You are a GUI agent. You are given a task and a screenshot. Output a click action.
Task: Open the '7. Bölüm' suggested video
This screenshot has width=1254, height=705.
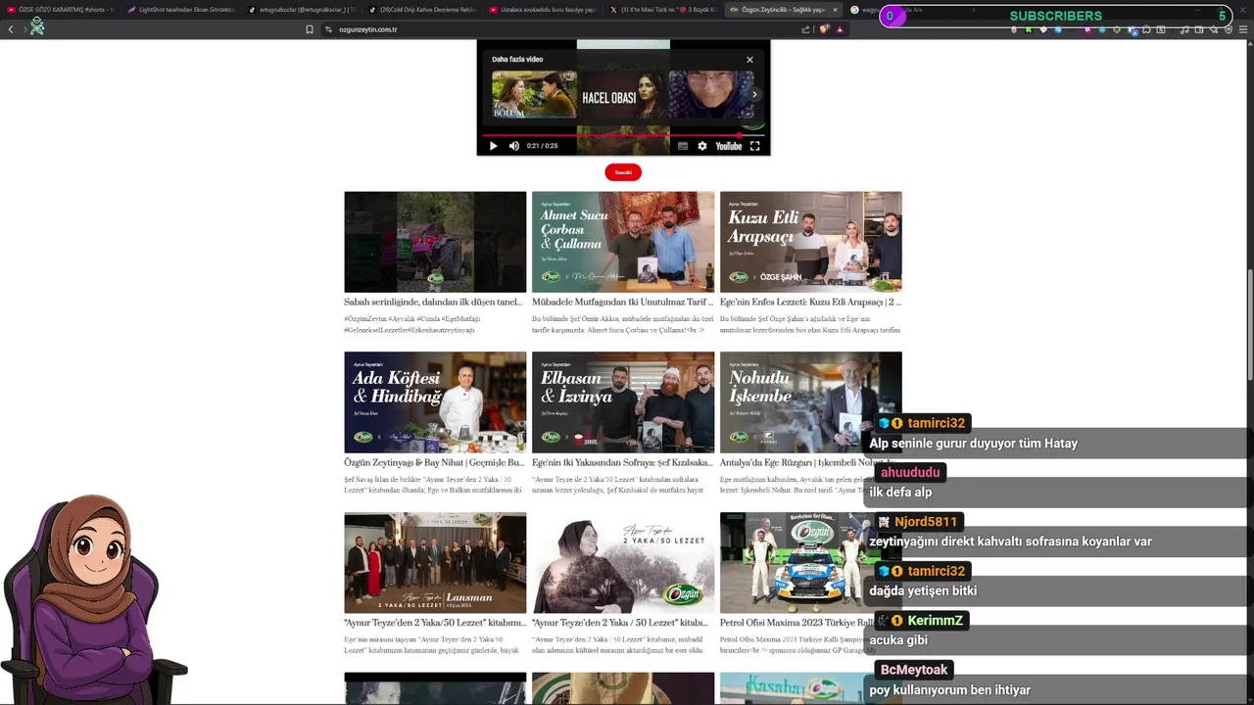click(x=535, y=94)
